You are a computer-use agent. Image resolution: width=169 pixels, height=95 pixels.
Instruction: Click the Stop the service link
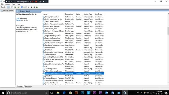pyautogui.click(x=18, y=18)
